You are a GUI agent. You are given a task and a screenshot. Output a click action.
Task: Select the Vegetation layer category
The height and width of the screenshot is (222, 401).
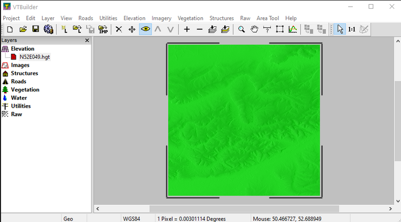25,89
